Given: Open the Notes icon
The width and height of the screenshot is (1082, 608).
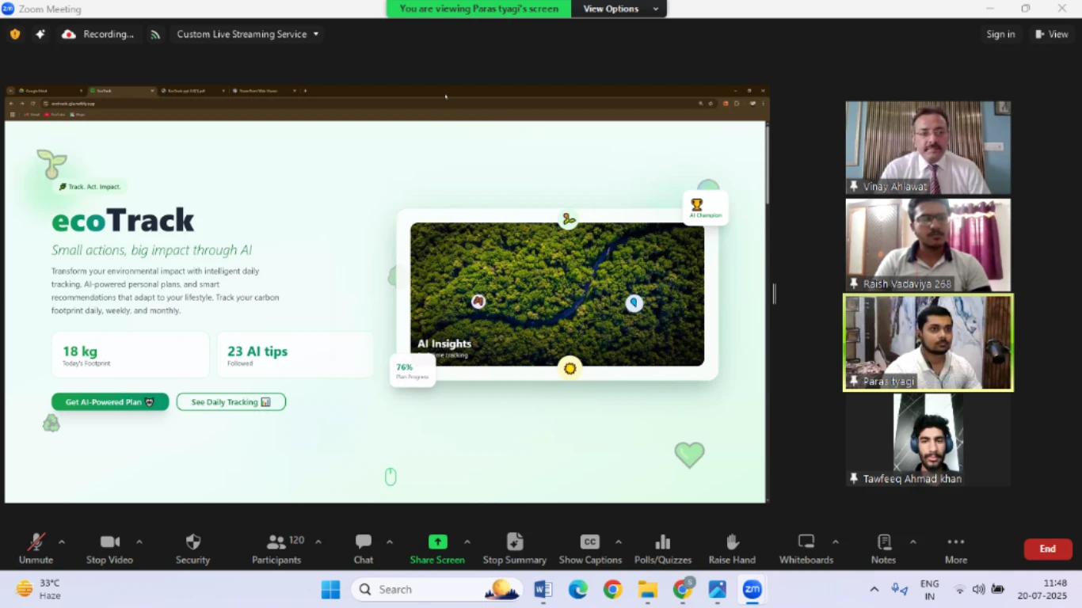Looking at the screenshot, I should (x=884, y=542).
